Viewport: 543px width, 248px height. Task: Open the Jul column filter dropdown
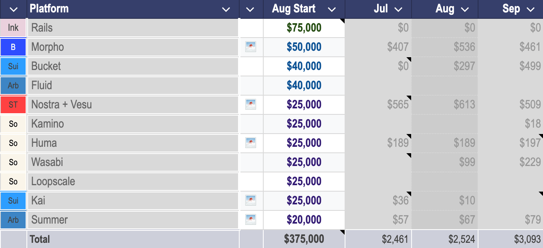click(398, 9)
